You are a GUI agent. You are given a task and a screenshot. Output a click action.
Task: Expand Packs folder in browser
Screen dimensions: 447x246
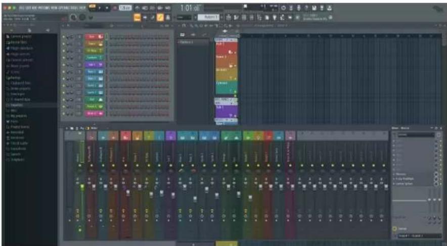[x=12, y=121]
